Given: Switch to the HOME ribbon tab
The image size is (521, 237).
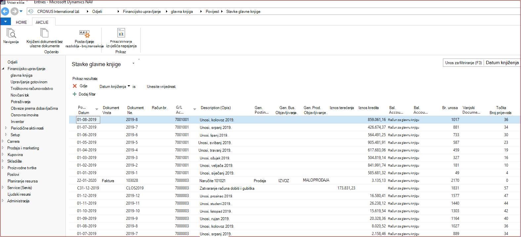Looking at the screenshot, I should pyautogui.click(x=22, y=22).
